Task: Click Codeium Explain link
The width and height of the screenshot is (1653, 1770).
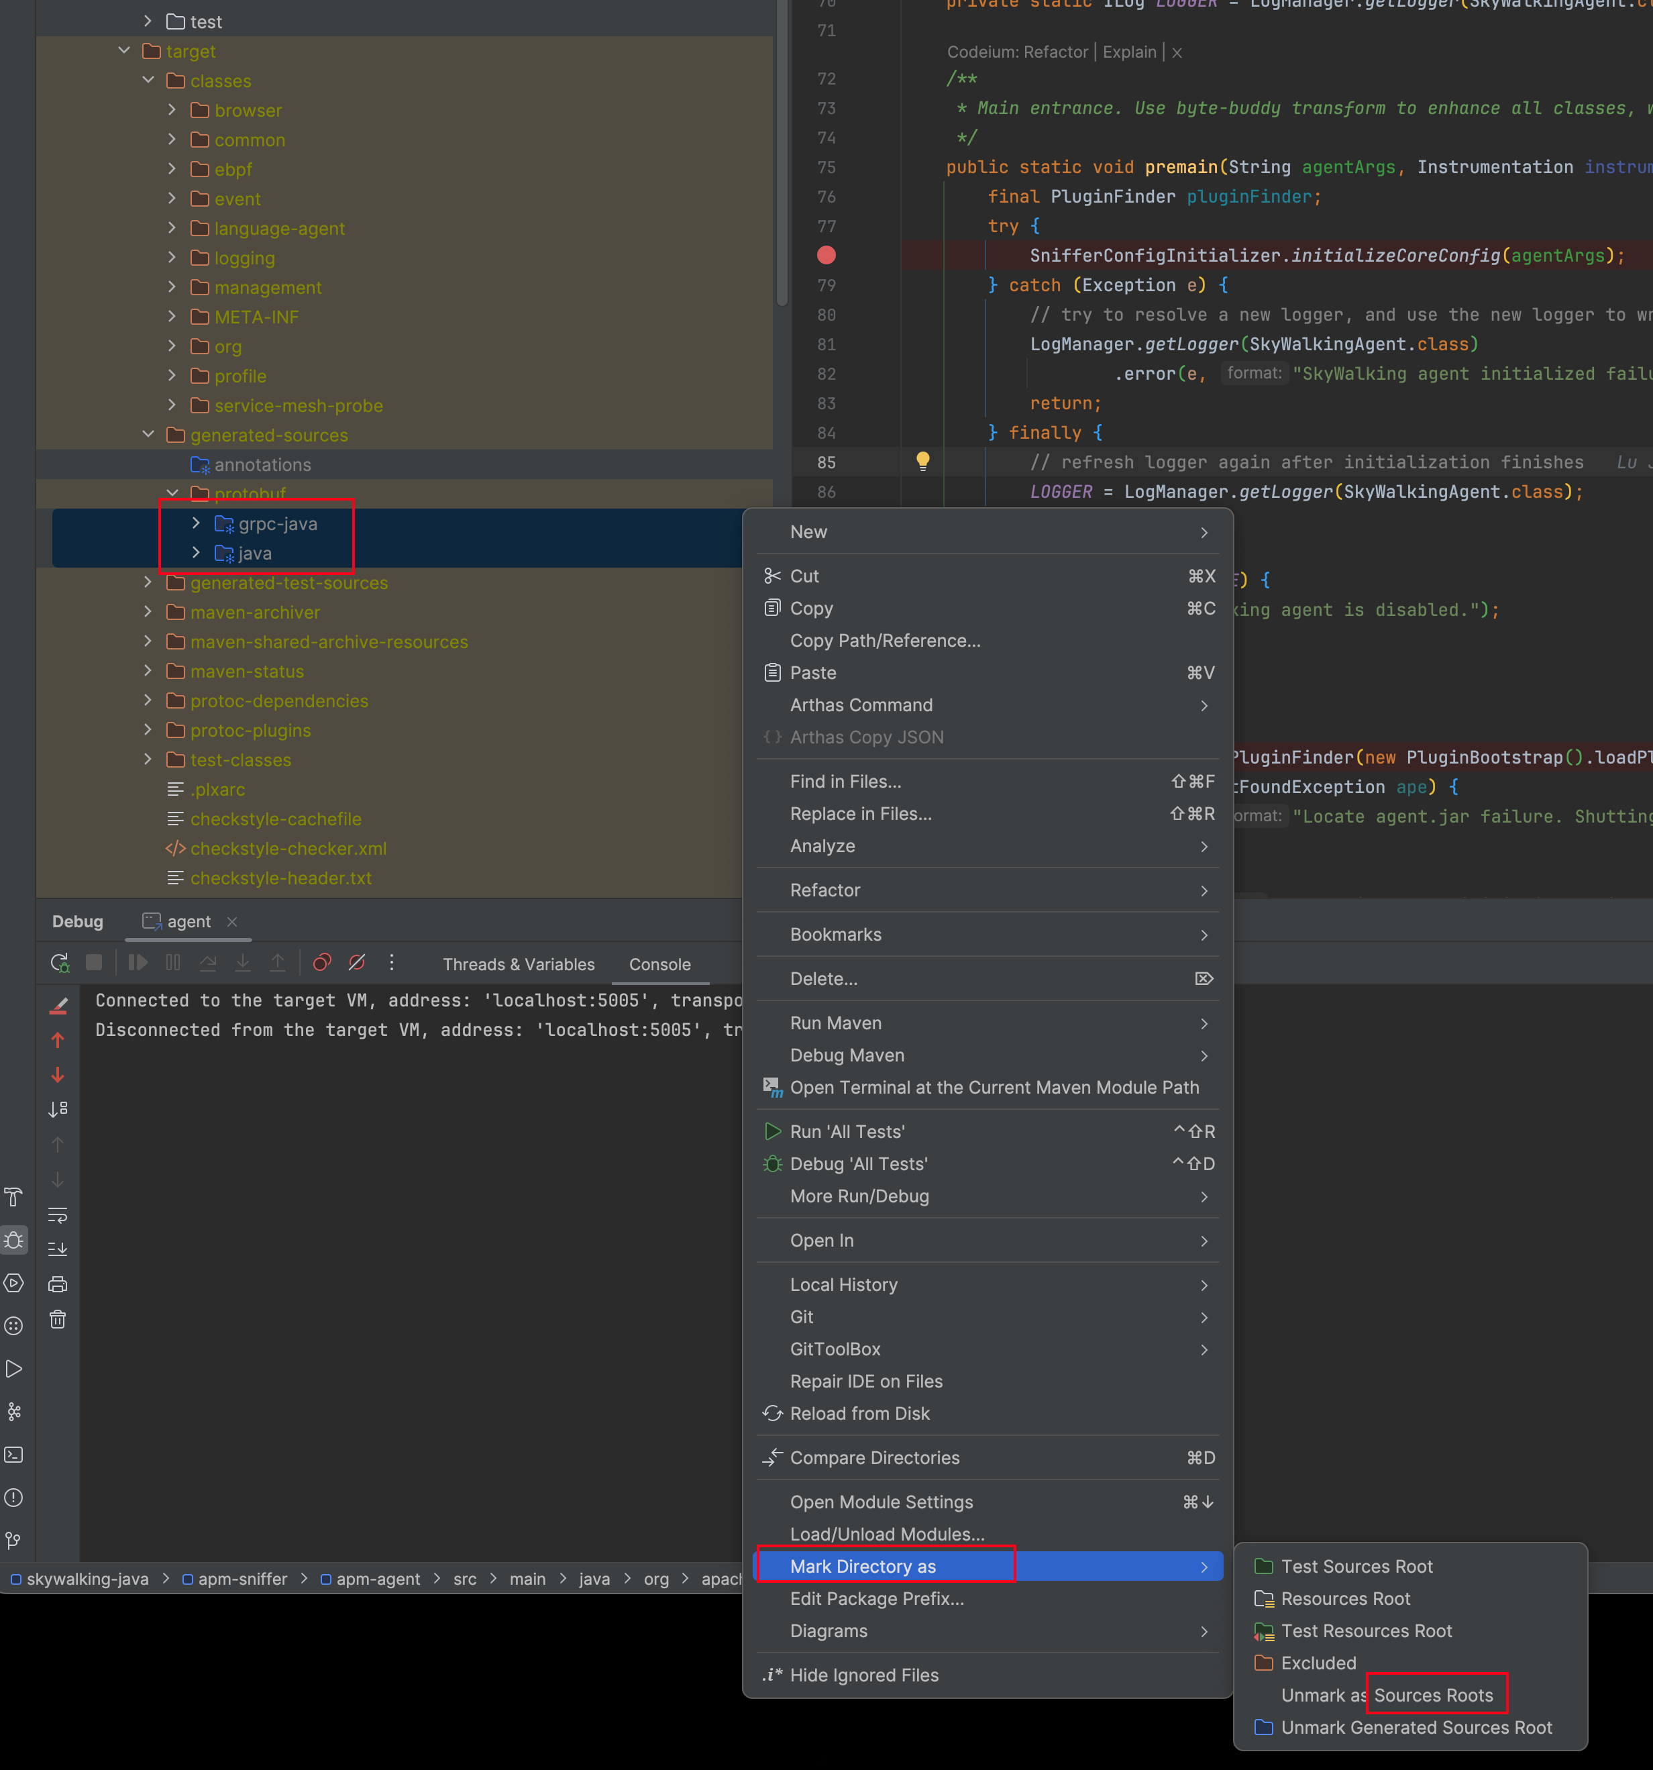Action: pos(1130,52)
